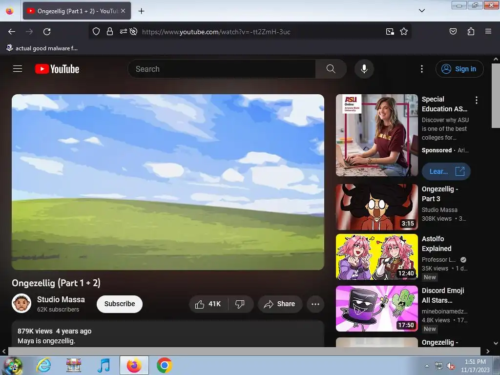This screenshot has width=500, height=375.
Task: Open the shield tracking protection icon
Action: 96,32
